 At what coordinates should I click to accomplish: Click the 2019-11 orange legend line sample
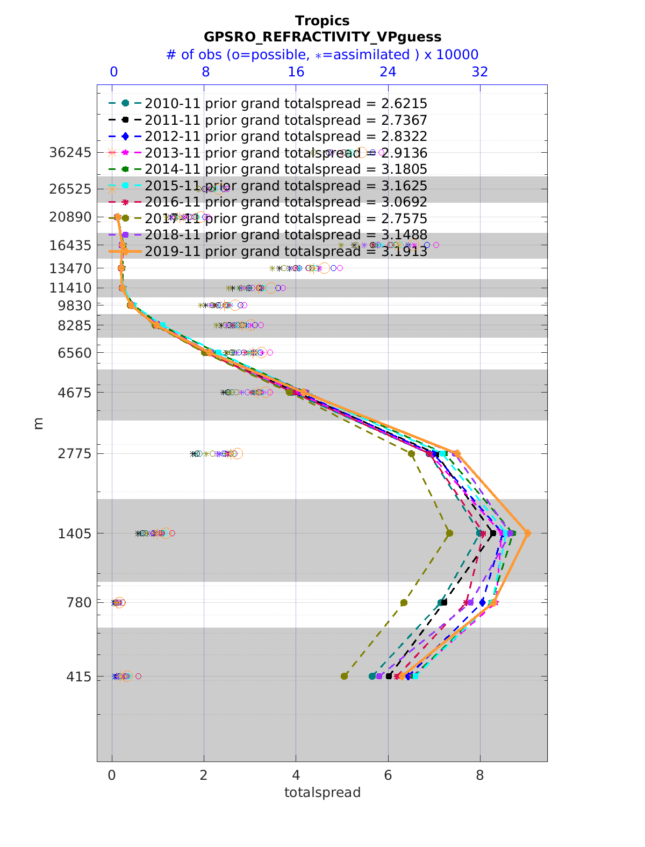(125, 251)
